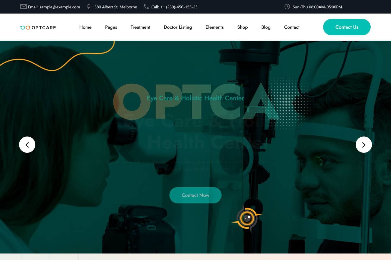Open the Pages menu

point(111,27)
